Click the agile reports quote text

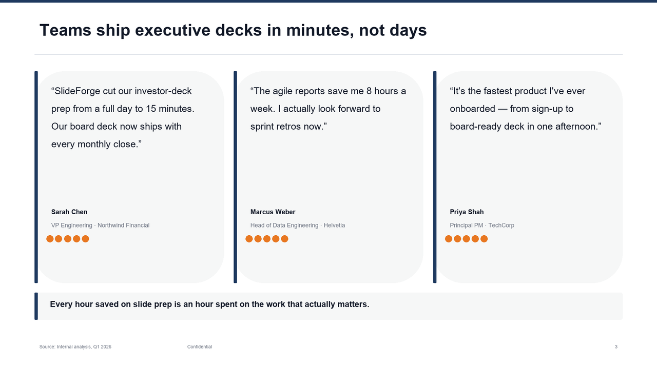click(328, 109)
